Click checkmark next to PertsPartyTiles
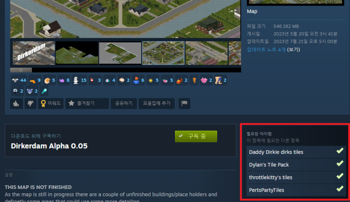This screenshot has height=202, width=350. (x=340, y=189)
